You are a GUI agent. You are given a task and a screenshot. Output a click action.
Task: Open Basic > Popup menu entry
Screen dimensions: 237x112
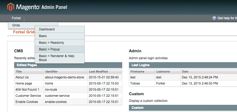[x=60, y=49]
